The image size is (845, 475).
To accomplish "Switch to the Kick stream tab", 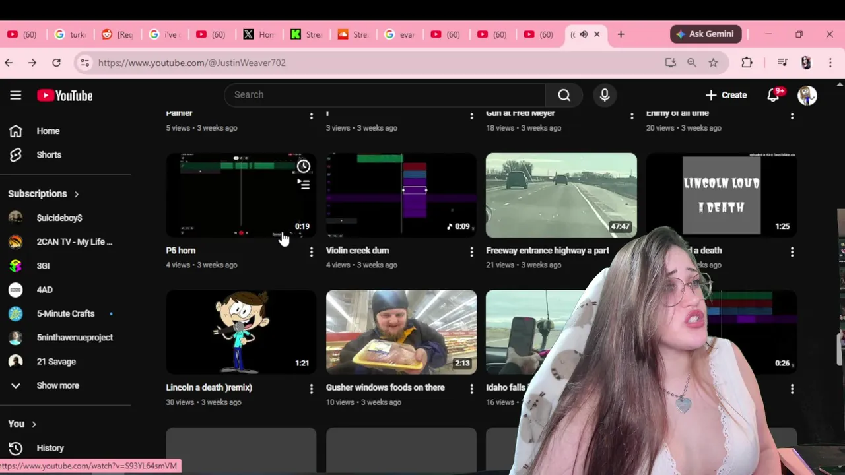I will click(x=305, y=34).
